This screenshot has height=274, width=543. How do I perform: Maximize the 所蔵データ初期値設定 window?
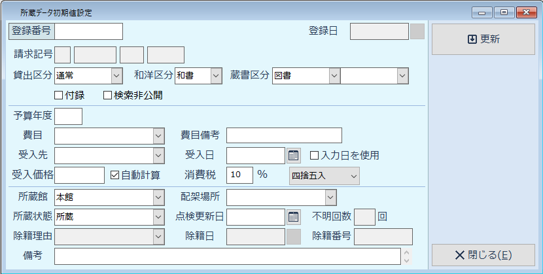point(504,12)
